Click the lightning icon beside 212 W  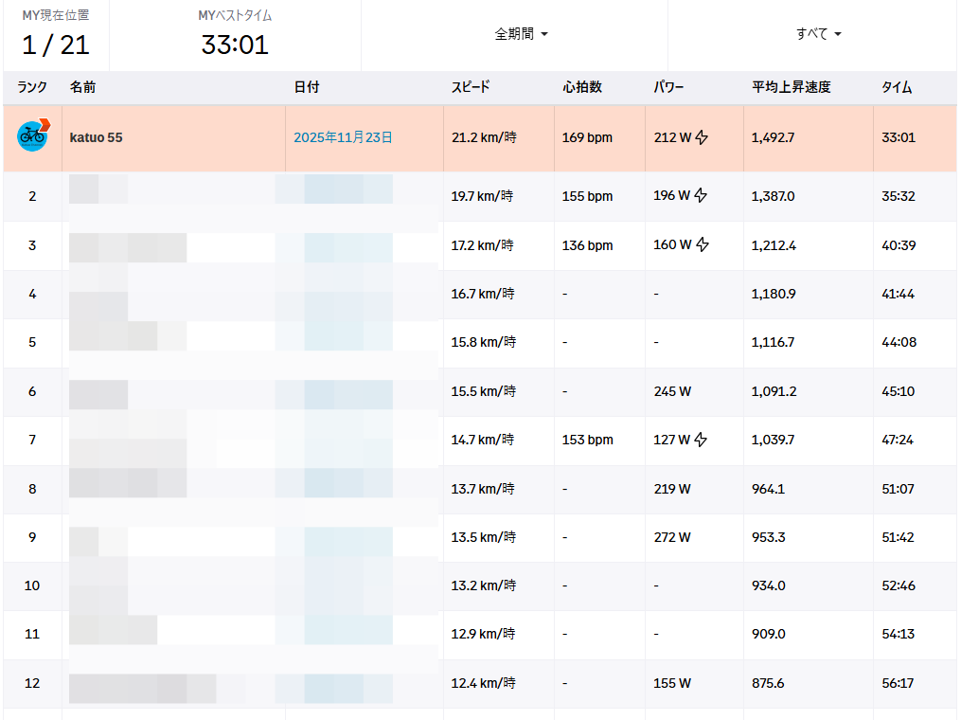(702, 137)
